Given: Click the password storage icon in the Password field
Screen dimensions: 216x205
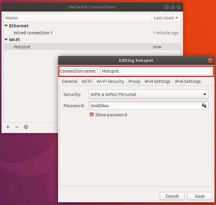Looking at the screenshot, I should tap(204, 106).
